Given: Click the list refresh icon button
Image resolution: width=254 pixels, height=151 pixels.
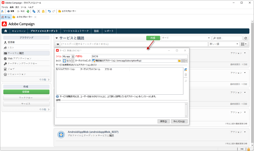Looking at the screenshot, I should 246,38.
